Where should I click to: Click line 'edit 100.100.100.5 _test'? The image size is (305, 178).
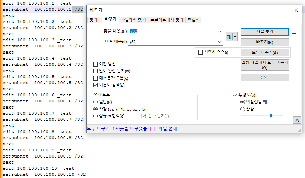[37, 77]
